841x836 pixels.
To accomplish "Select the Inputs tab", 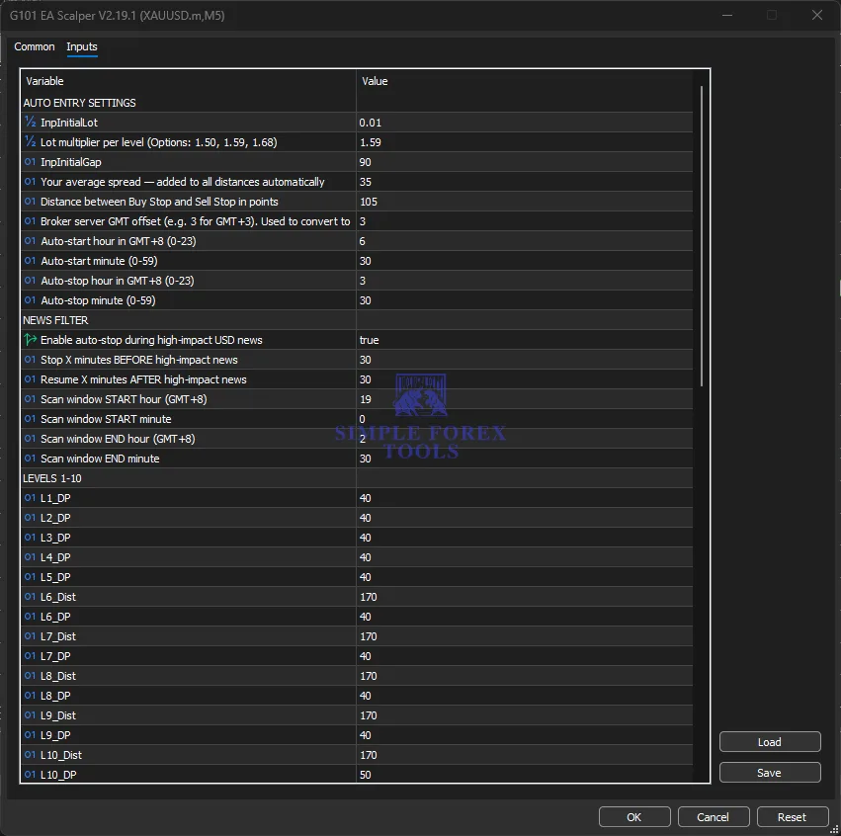I will pos(81,46).
